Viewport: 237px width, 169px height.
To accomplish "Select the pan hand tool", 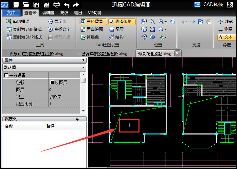I will point(172,22).
